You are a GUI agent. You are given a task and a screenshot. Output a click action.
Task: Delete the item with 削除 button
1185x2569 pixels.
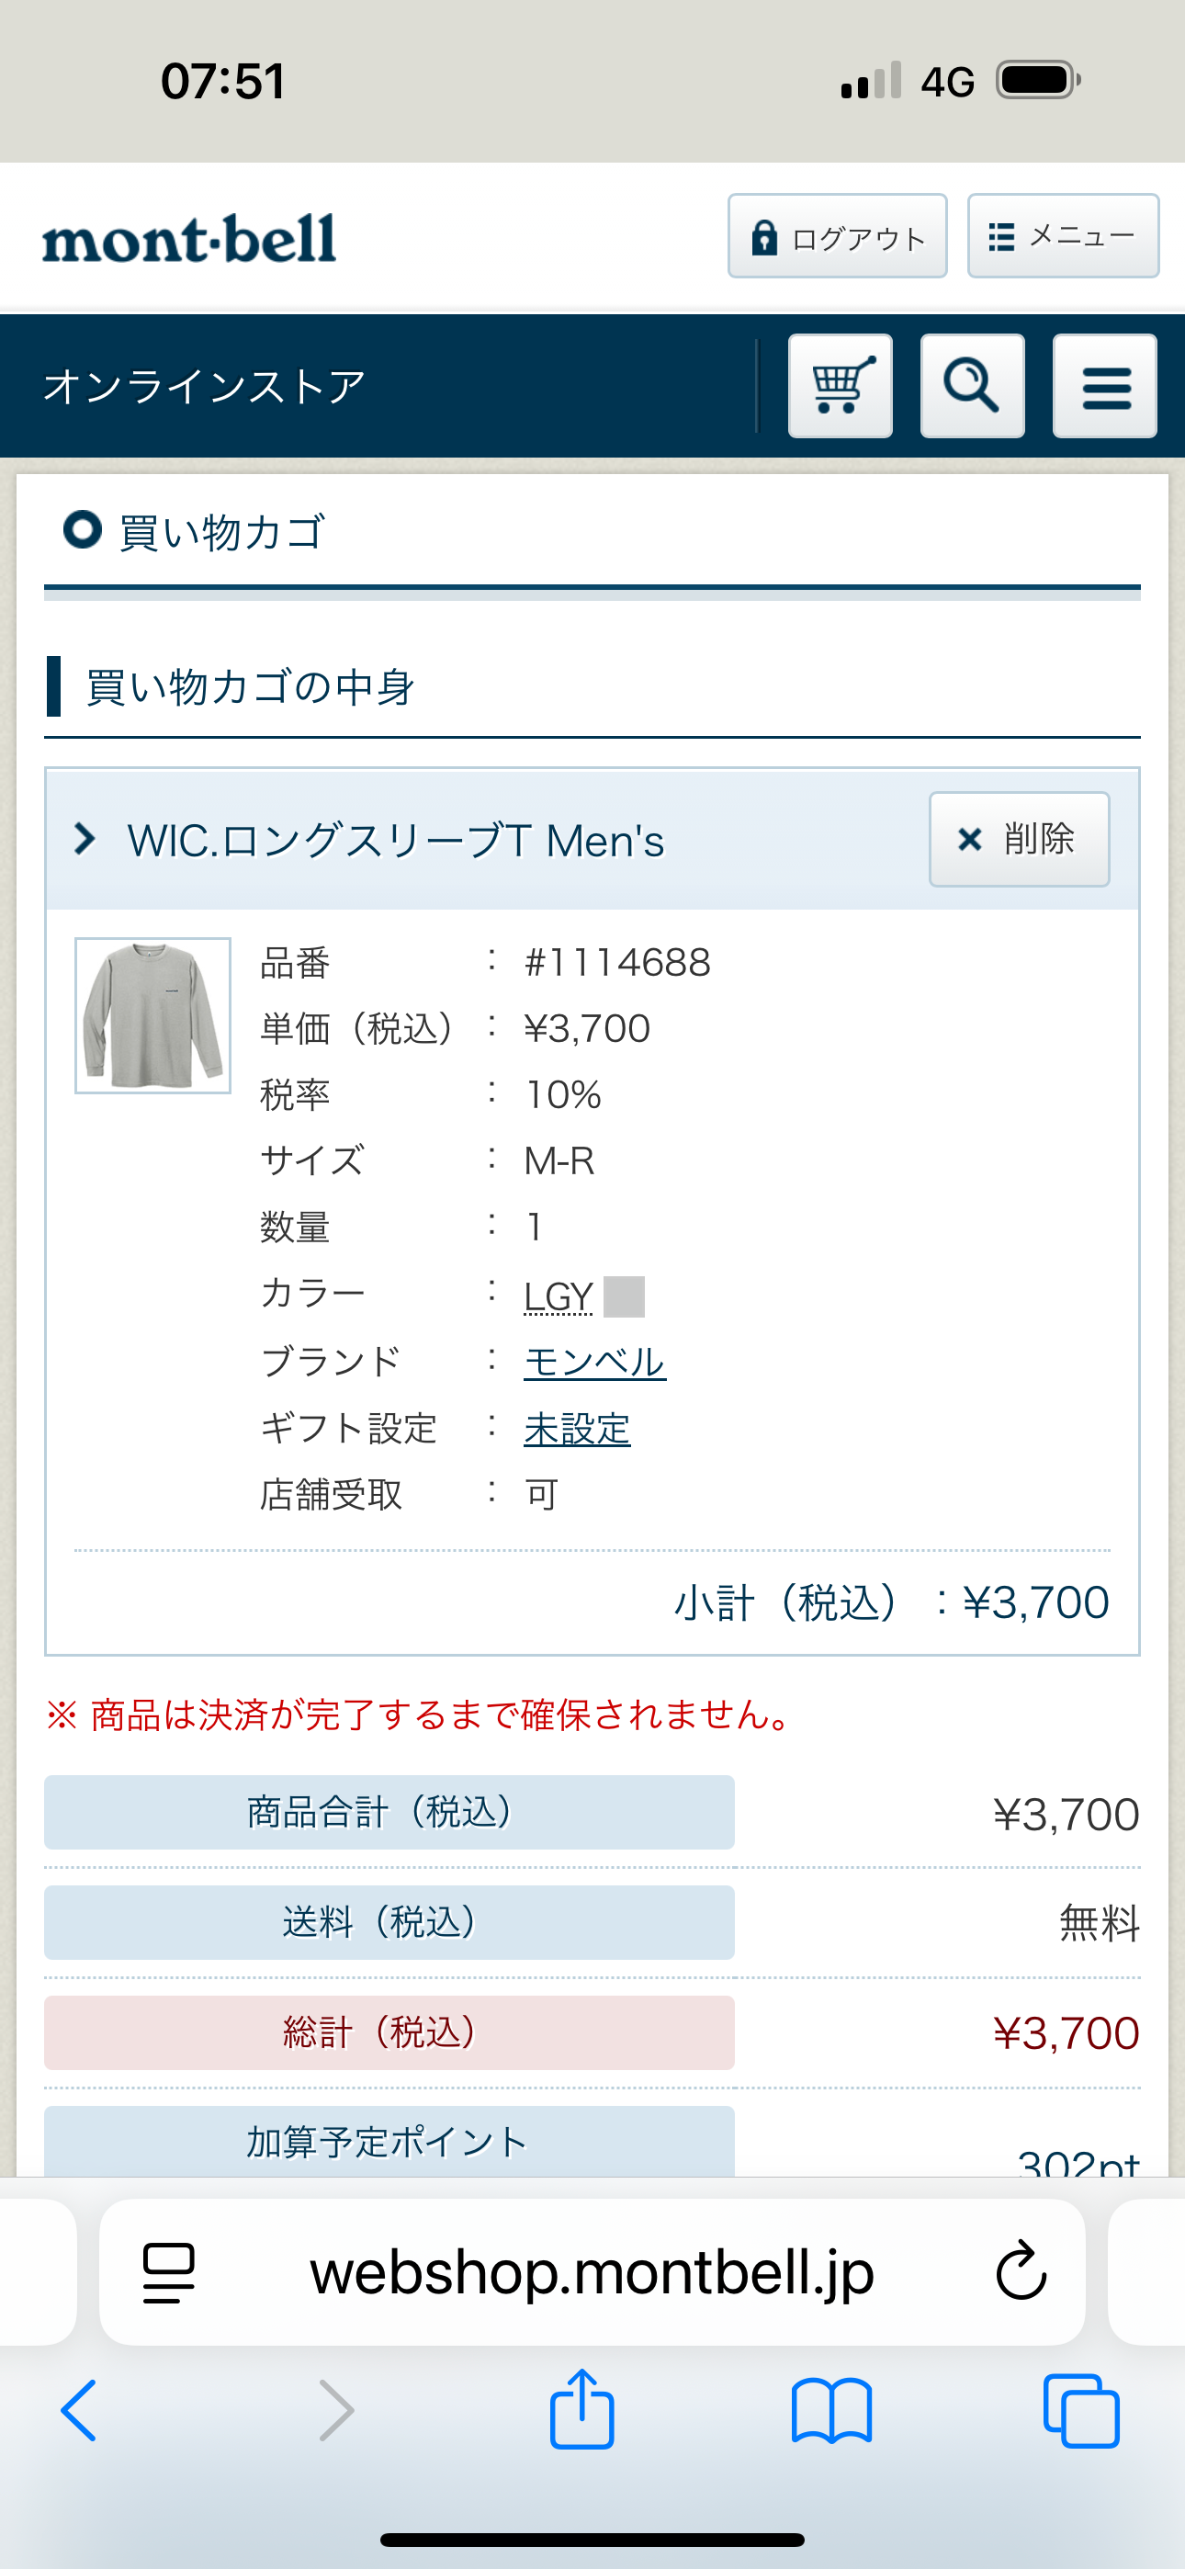pyautogui.click(x=1019, y=839)
